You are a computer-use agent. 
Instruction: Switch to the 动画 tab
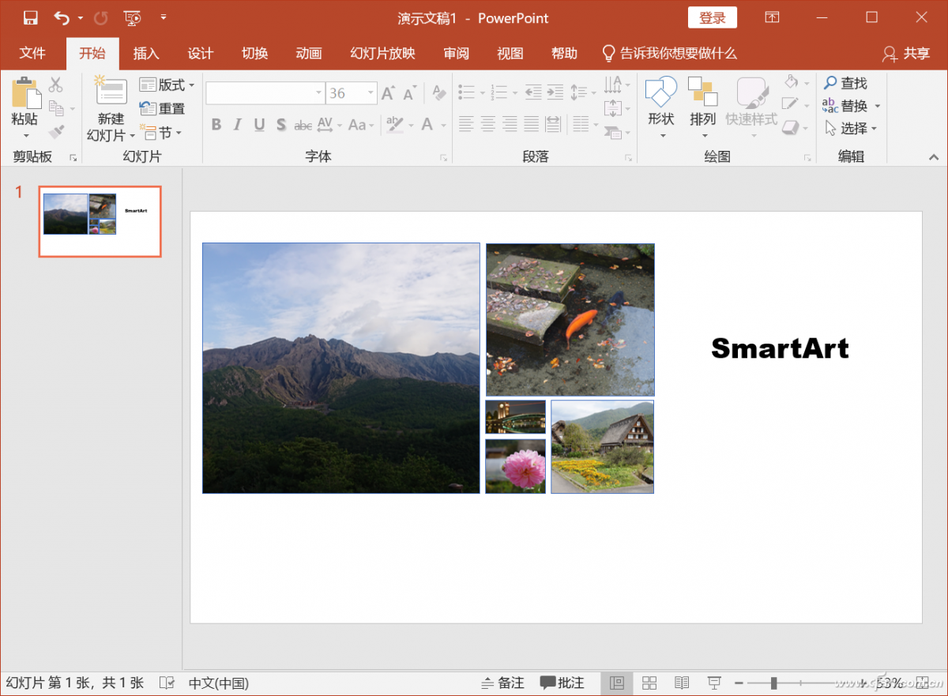coord(309,53)
